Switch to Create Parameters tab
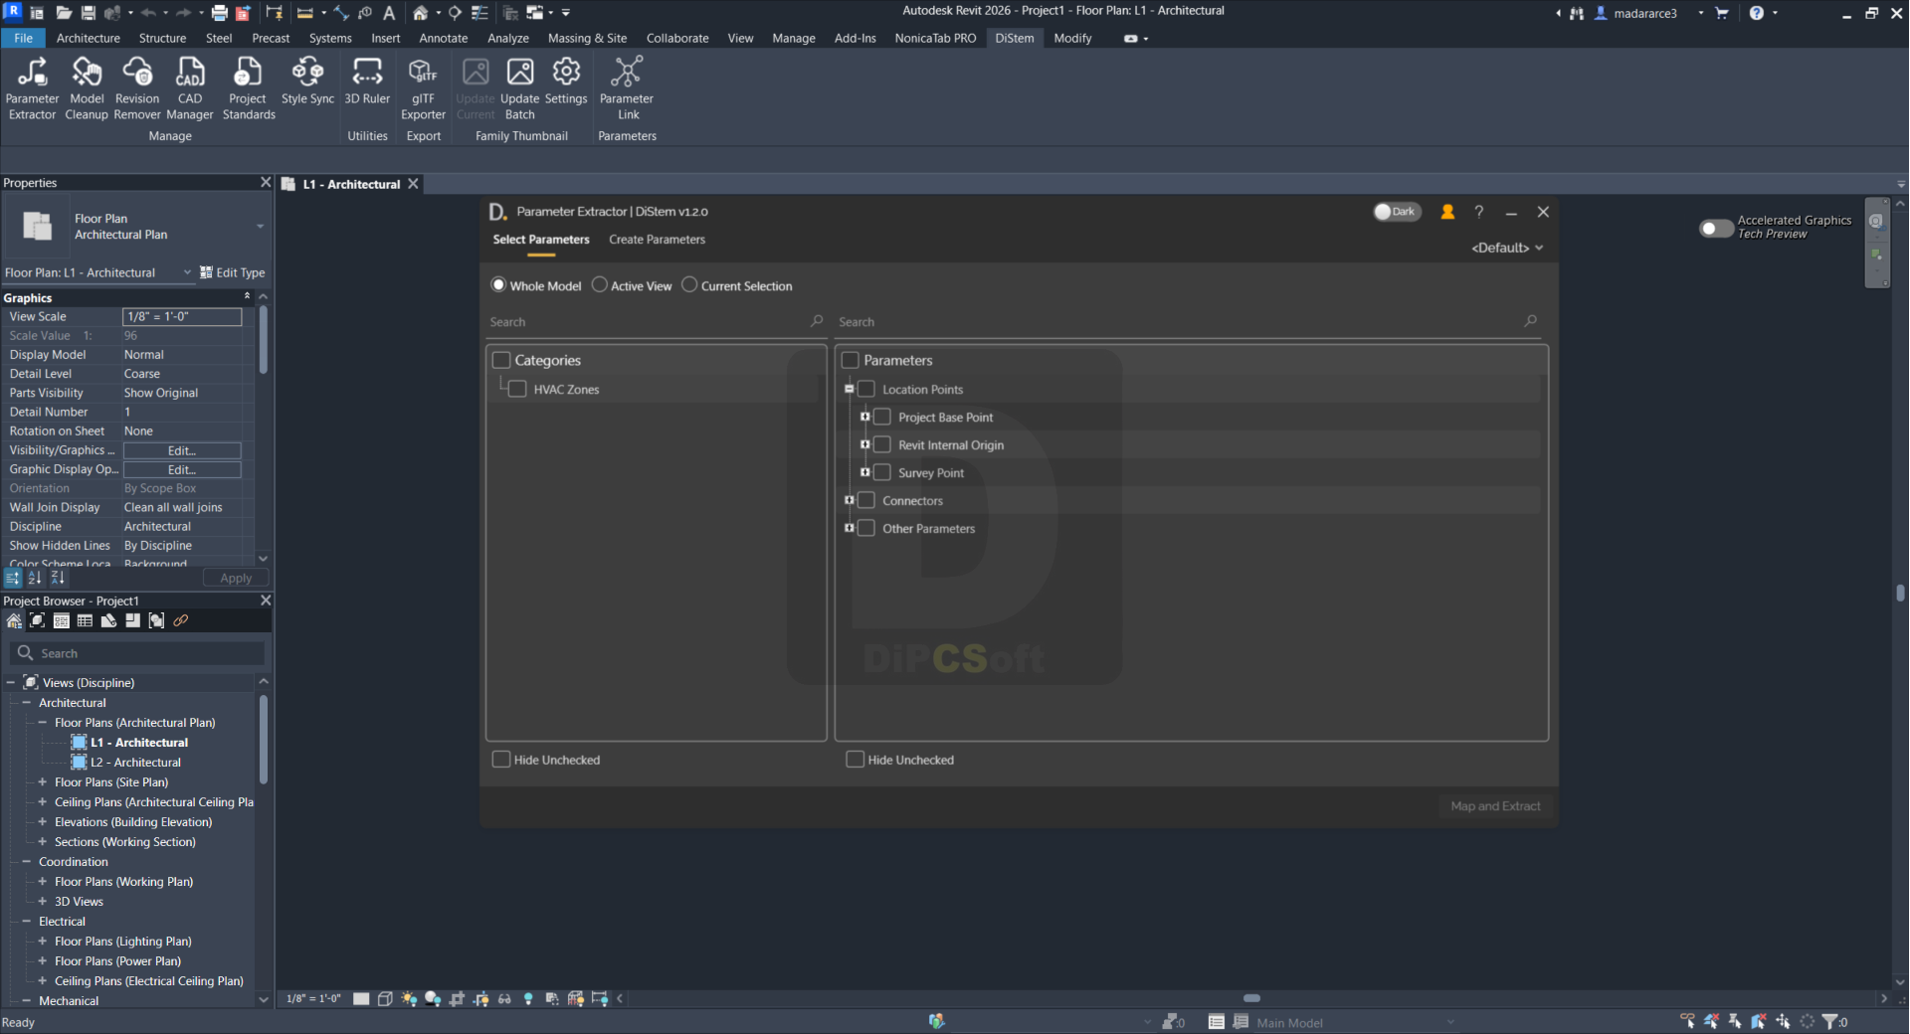This screenshot has width=1910, height=1034. click(x=657, y=240)
